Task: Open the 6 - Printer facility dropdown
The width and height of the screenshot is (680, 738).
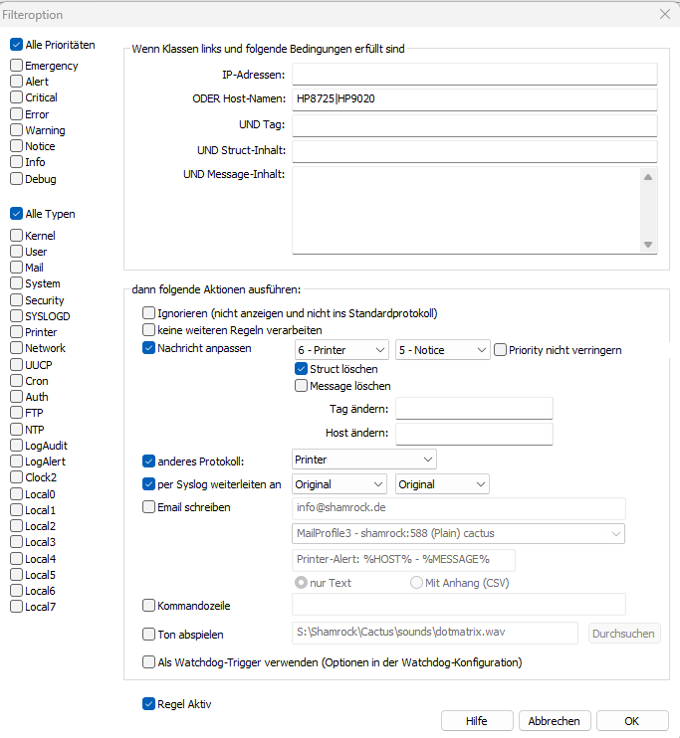Action: pos(341,350)
